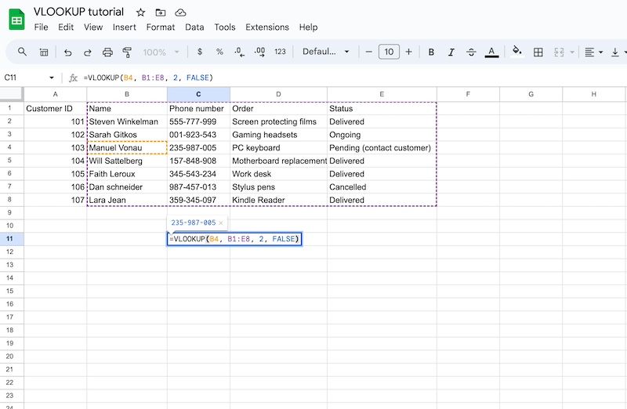Click the undo arrow
Image resolution: width=627 pixels, height=409 pixels.
coord(68,52)
